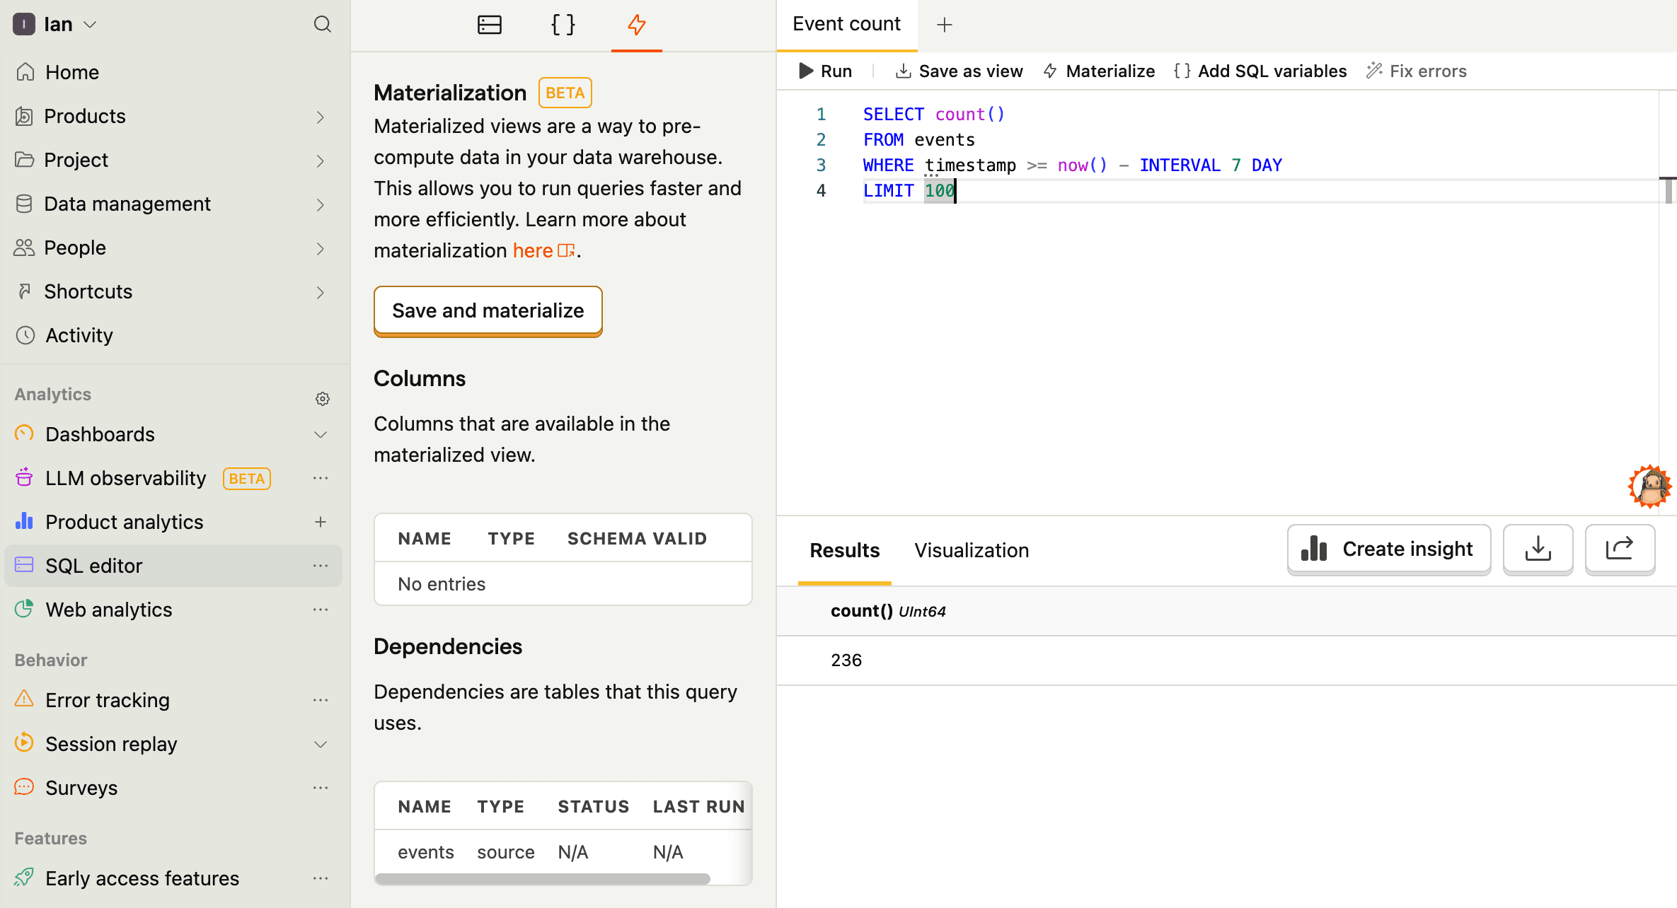
Task: Expand Data management submenu
Action: (x=321, y=204)
